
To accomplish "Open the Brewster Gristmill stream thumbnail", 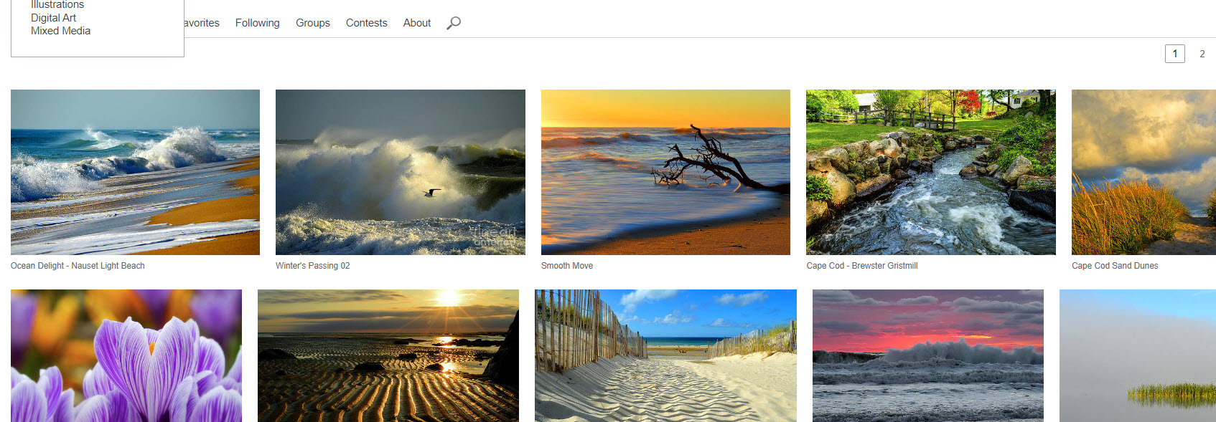I will tap(931, 172).
